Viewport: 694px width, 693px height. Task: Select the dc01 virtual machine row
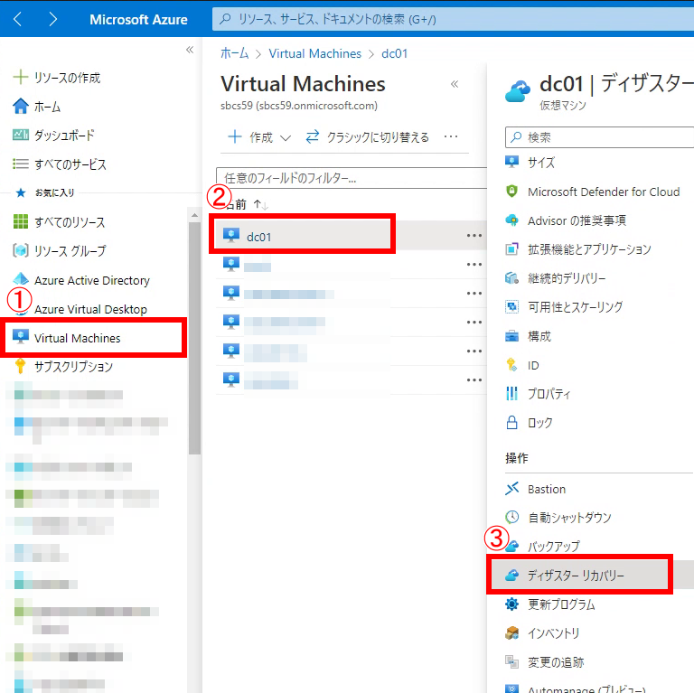[x=303, y=235]
